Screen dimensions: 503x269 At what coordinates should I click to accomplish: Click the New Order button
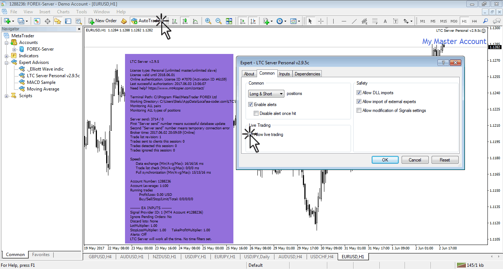(102, 21)
